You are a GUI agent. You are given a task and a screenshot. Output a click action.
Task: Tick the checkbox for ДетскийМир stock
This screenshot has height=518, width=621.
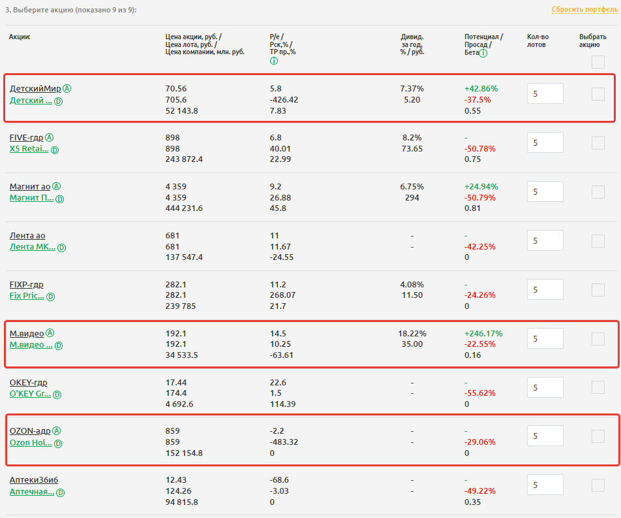pos(598,94)
